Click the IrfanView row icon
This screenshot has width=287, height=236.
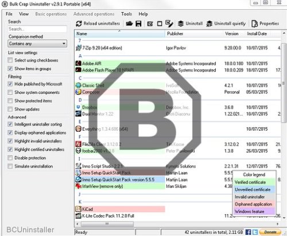tap(78, 186)
